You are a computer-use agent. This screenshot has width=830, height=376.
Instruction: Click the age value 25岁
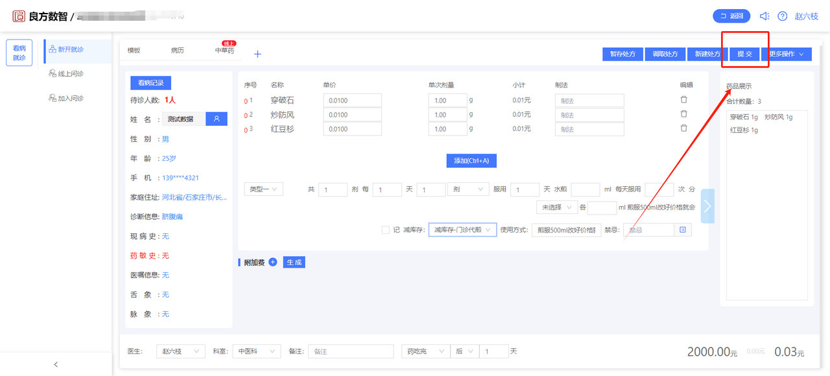point(169,158)
